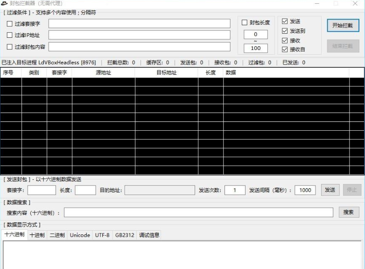365x269 pixels.
Task: Tick the 封包长度 checkbox
Action: pyautogui.click(x=245, y=22)
